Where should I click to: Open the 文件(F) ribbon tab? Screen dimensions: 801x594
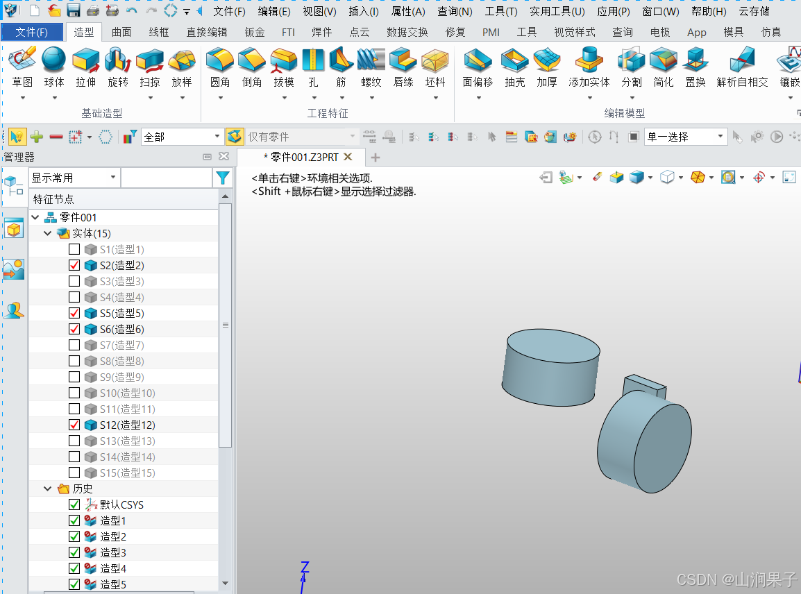click(32, 32)
